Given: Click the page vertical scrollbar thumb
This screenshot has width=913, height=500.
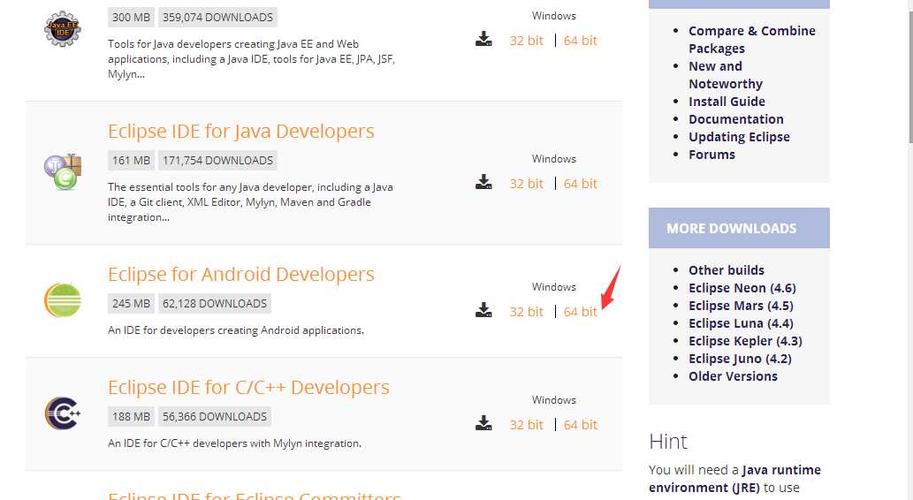Looking at the screenshot, I should point(909,76).
